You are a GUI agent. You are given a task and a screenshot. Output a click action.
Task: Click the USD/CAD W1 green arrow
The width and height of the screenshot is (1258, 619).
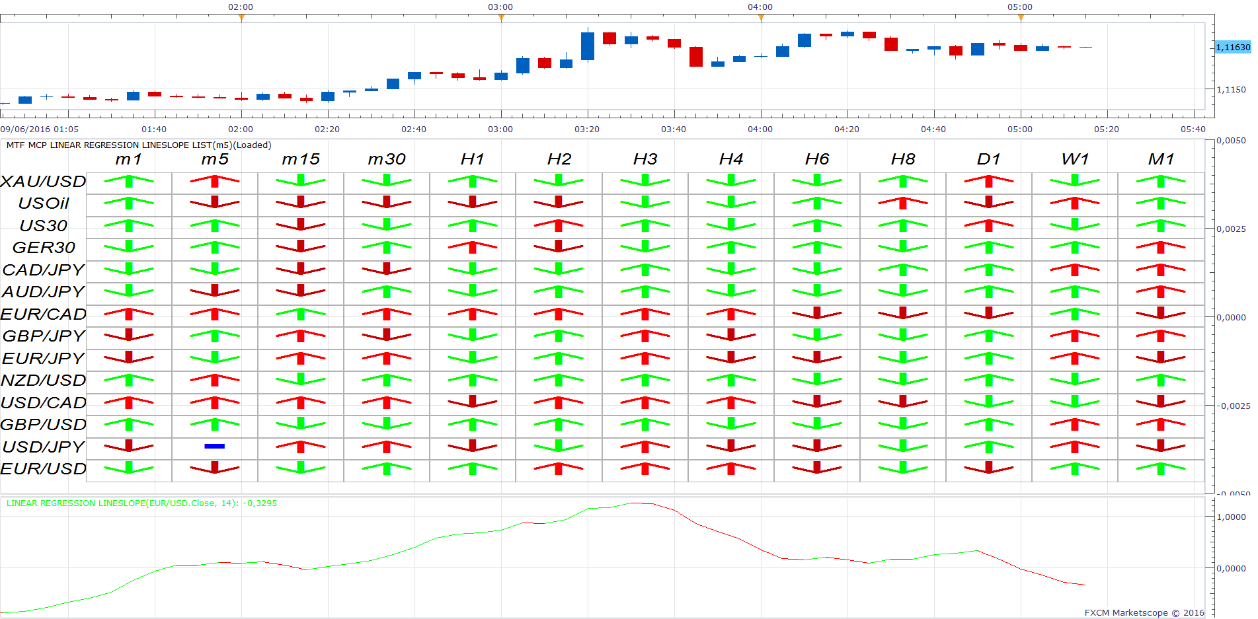point(1075,402)
